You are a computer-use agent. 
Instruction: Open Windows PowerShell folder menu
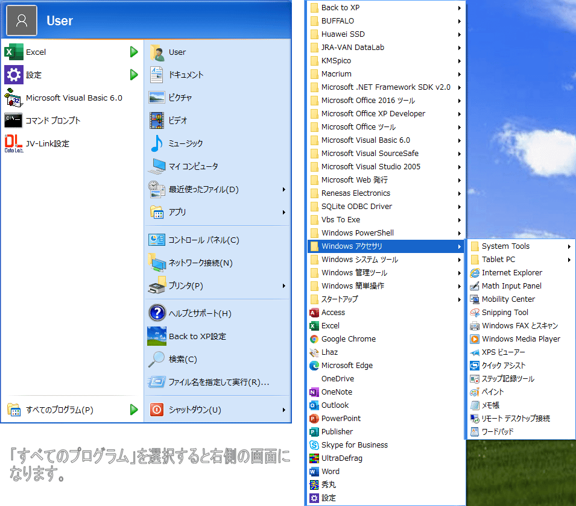386,233
